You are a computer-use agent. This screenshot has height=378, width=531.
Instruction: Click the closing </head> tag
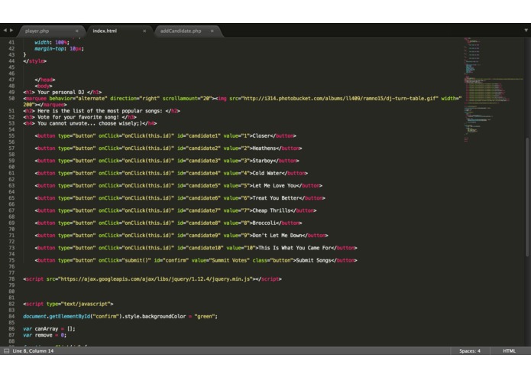(45, 80)
